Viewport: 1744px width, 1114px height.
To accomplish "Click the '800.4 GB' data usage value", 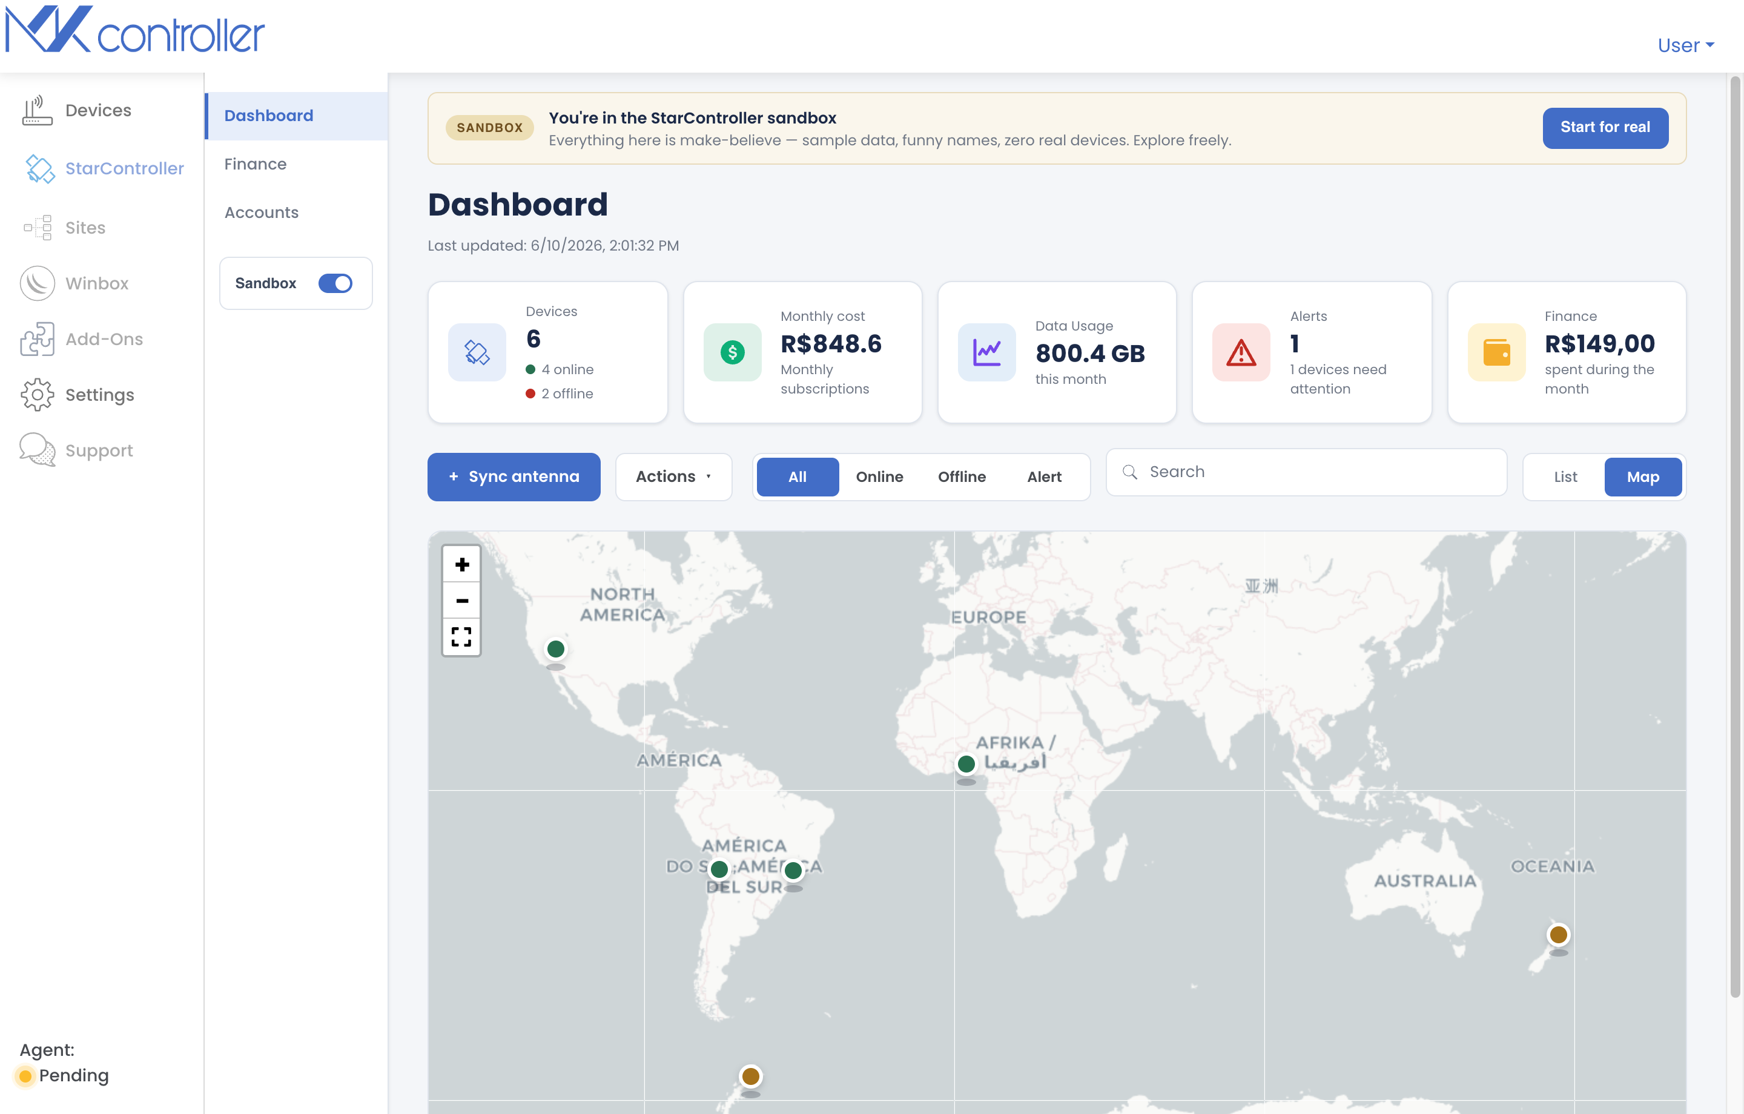I will coord(1090,353).
